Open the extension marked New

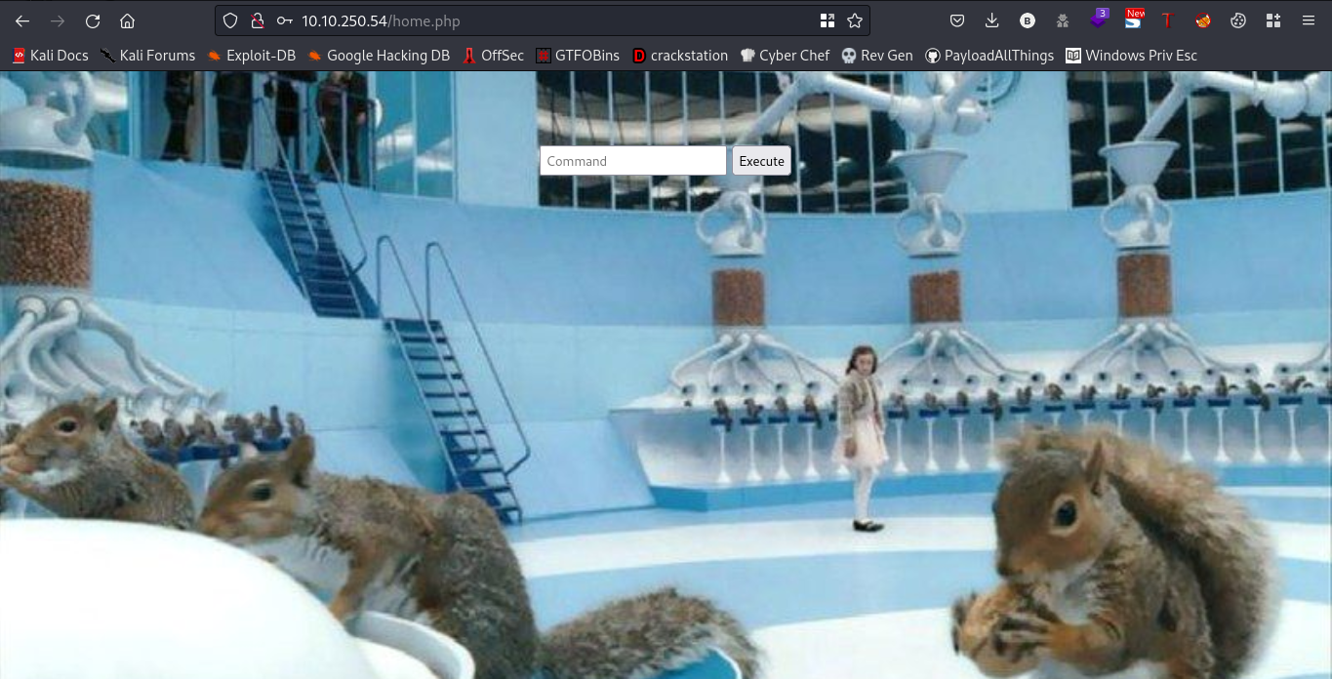tap(1133, 20)
